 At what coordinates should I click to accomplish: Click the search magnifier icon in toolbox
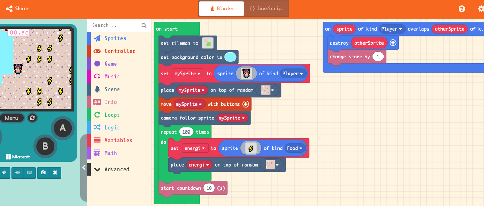(144, 25)
